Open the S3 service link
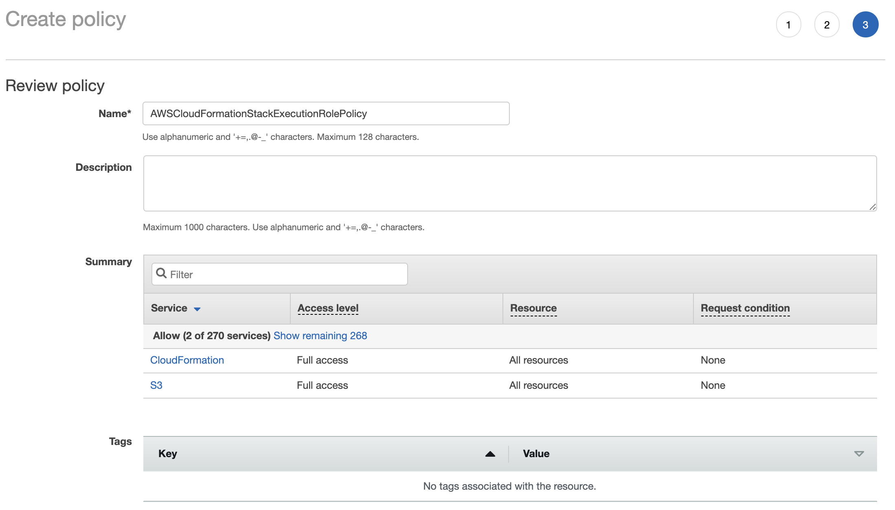Image resolution: width=895 pixels, height=510 pixels. coord(156,385)
